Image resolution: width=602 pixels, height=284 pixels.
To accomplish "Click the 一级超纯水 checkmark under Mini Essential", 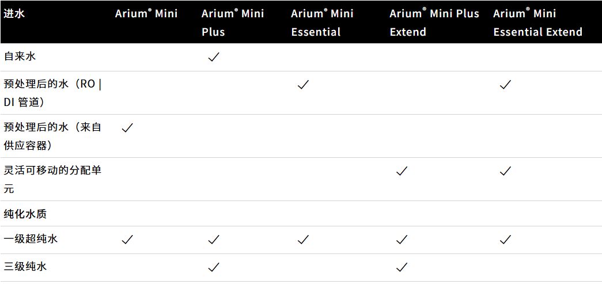I will (303, 240).
